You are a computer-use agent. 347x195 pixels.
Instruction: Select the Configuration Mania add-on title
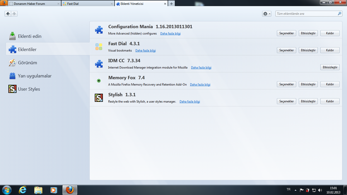click(131, 27)
